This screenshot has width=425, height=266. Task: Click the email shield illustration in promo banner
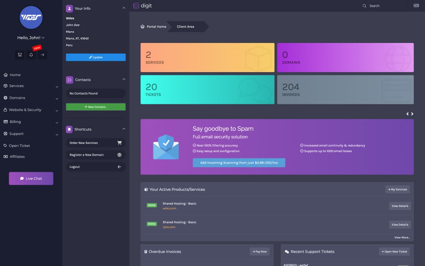pos(166,147)
